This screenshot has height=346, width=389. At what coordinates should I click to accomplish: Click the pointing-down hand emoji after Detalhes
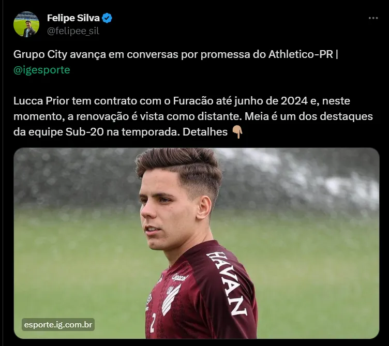tap(237, 132)
